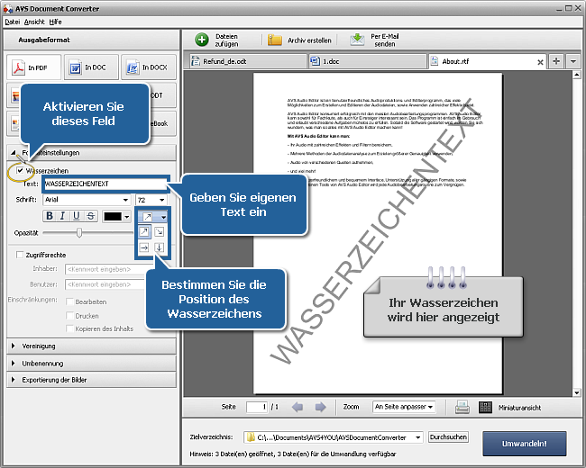Click preview scrollbar down arrow
Viewport: 586px width, 468px height.
click(576, 392)
